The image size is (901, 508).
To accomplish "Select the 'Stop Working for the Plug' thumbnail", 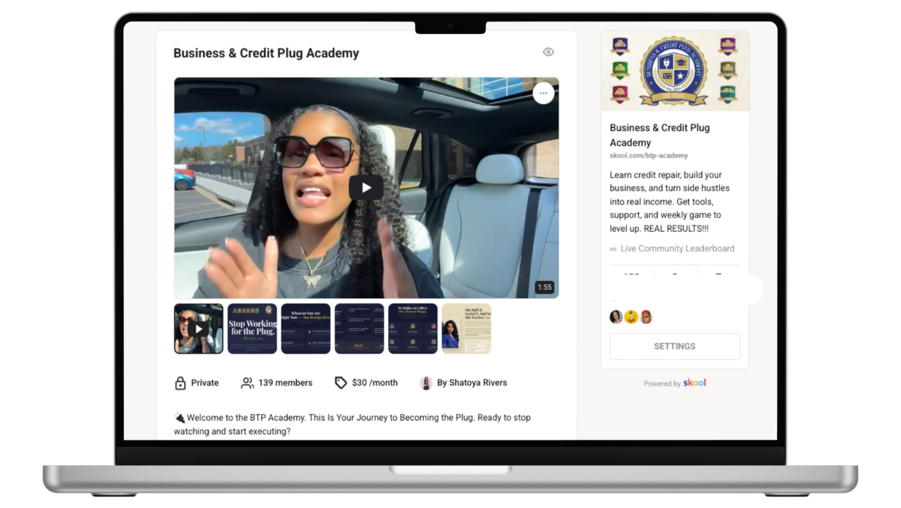I will [x=252, y=329].
